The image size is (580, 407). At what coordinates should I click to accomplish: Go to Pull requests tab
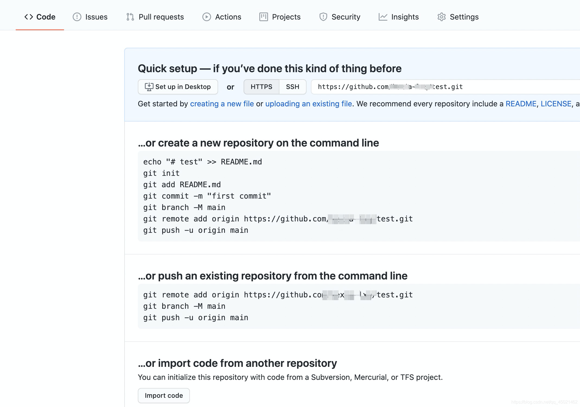(x=155, y=17)
